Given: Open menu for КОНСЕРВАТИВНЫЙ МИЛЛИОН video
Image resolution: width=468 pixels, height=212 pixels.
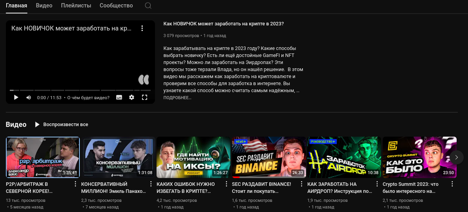Looking at the screenshot, I should pos(151,184).
